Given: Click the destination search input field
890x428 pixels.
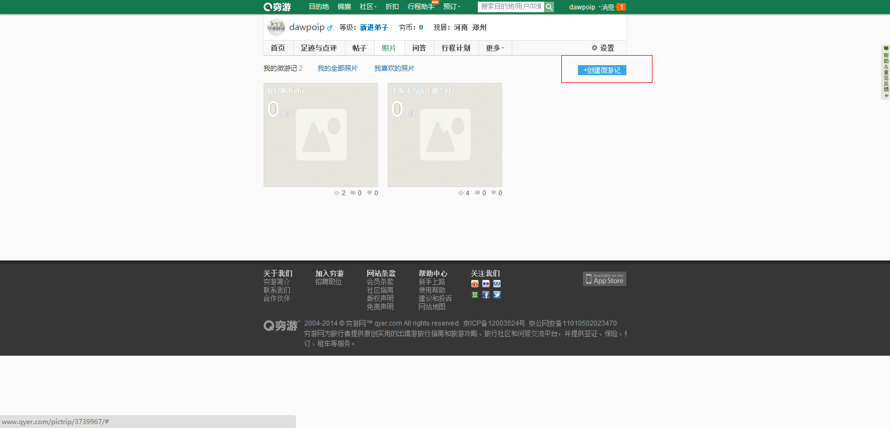Looking at the screenshot, I should point(510,7).
